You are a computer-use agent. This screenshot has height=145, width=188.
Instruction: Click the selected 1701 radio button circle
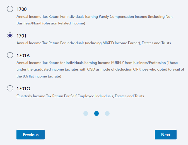click(10, 36)
